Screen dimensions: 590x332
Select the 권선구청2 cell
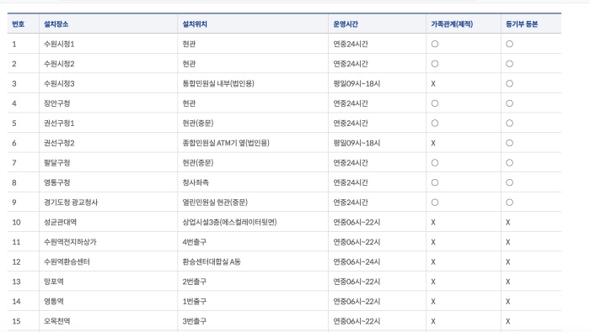click(x=109, y=143)
